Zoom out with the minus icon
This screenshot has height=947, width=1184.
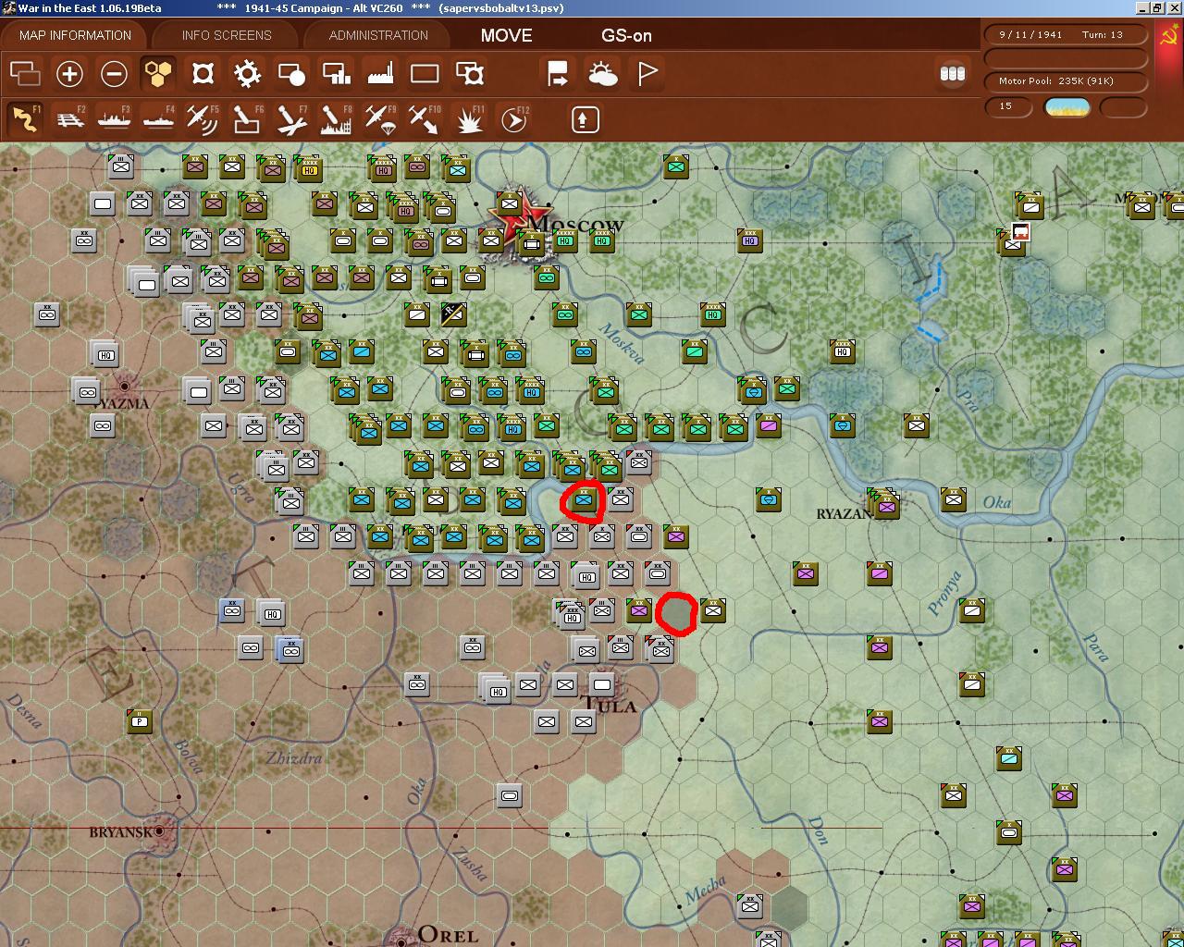[x=114, y=73]
